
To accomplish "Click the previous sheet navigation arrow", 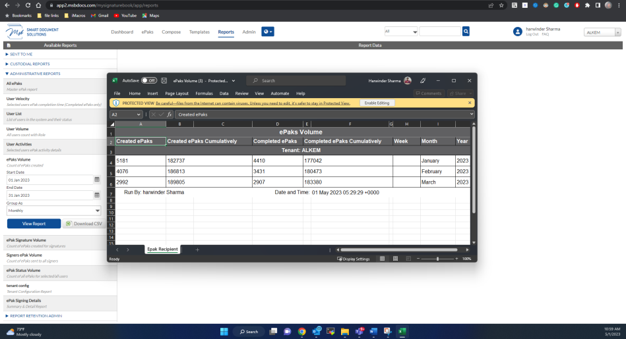I will pos(117,249).
